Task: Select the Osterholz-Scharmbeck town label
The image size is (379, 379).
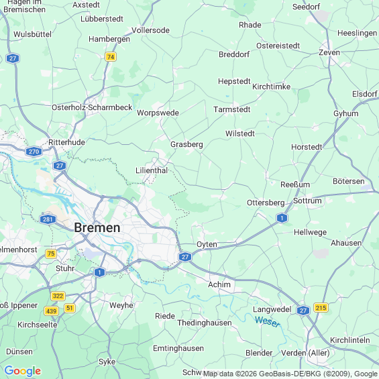Action: click(92, 107)
